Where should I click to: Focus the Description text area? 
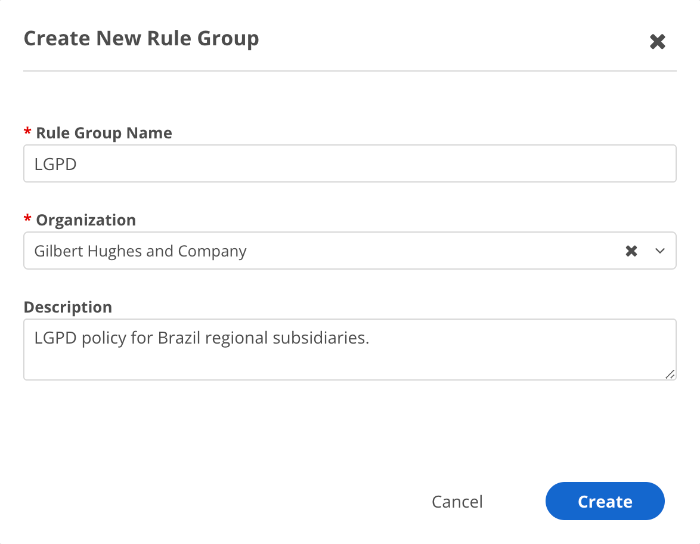coord(349,358)
